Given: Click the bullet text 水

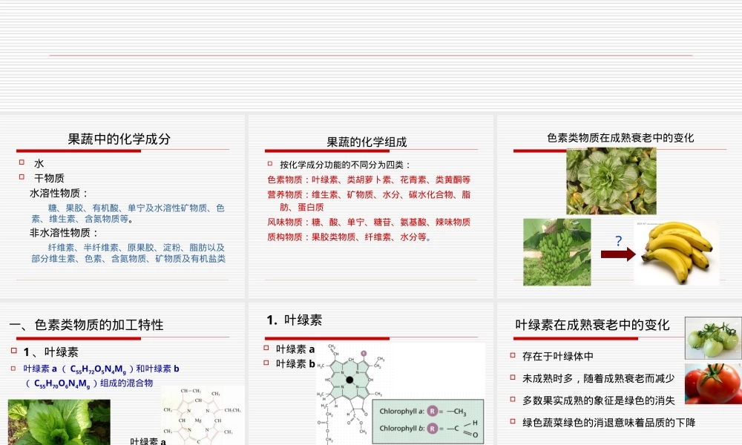Looking at the screenshot, I should click(39, 164).
